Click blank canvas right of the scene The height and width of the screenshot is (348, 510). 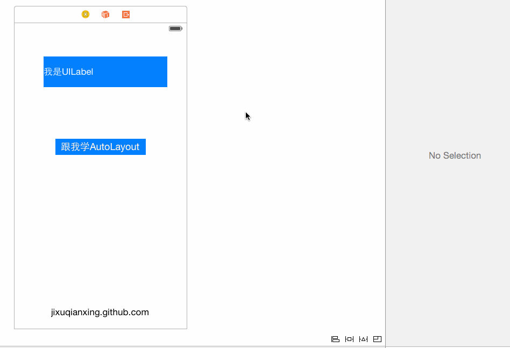(x=285, y=188)
